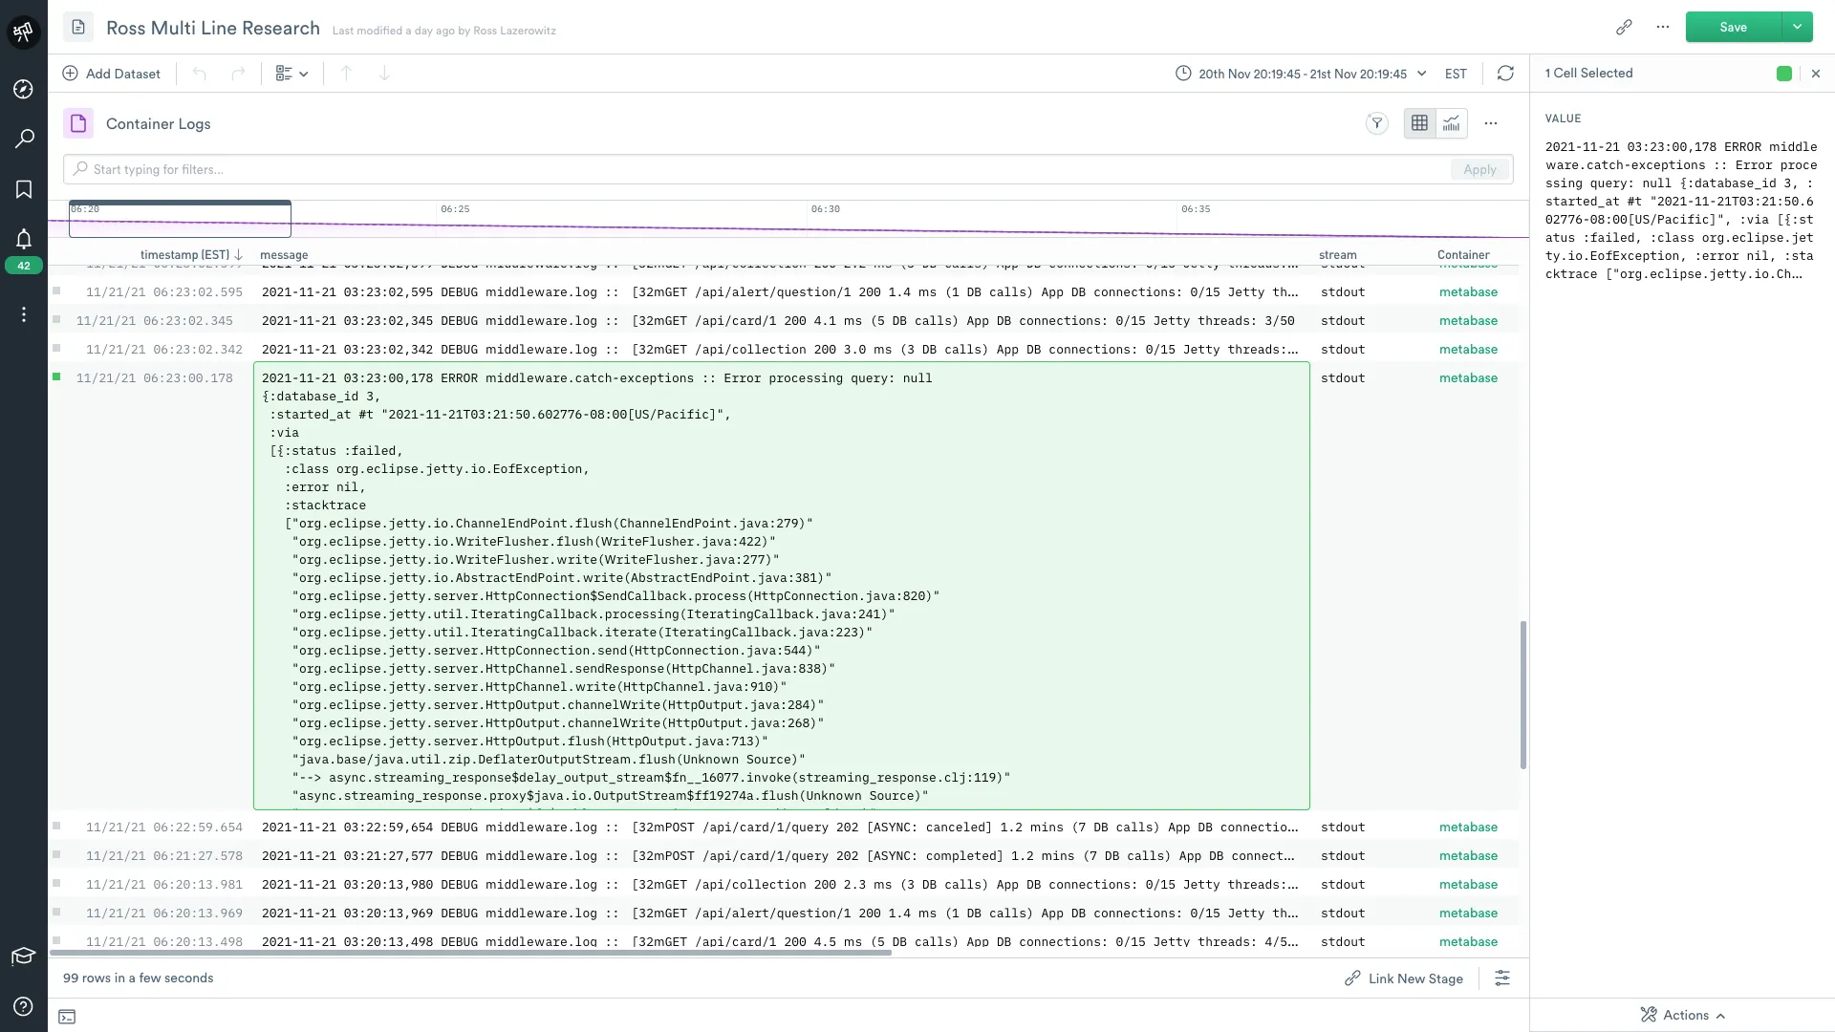Select the row marker for 06:23:02.595 row

tap(56, 290)
